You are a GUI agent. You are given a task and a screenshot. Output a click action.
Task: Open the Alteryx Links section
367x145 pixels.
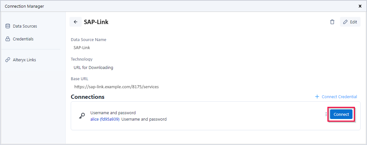tap(24, 60)
